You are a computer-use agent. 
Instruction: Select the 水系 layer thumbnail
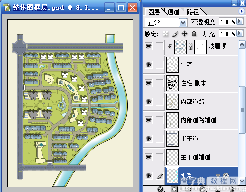click(172, 175)
